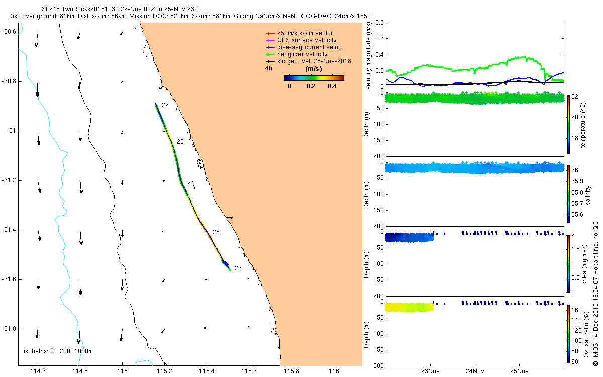The image size is (603, 377).
Task: Click longitude tick label '115.8'
Action: tap(291, 371)
